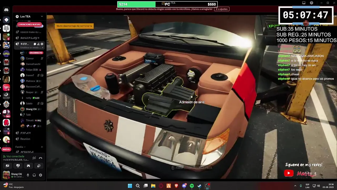Jump to 2 menciones nuevas
This screenshot has width=337, height=190.
pos(29,25)
